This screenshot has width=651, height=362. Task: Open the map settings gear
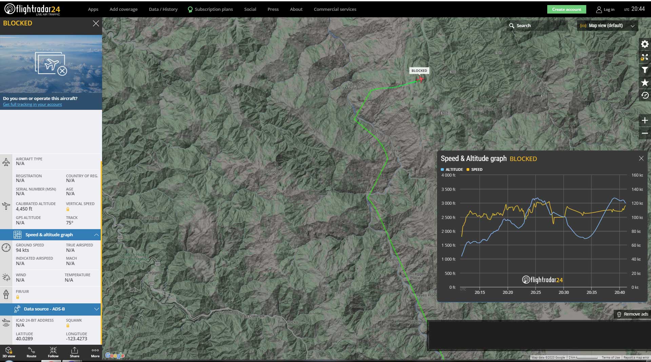pyautogui.click(x=645, y=44)
